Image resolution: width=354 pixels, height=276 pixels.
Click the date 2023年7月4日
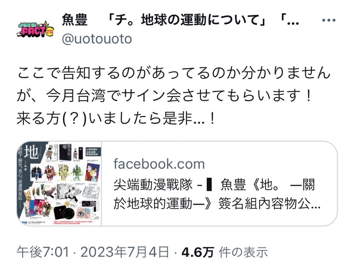coord(125,252)
